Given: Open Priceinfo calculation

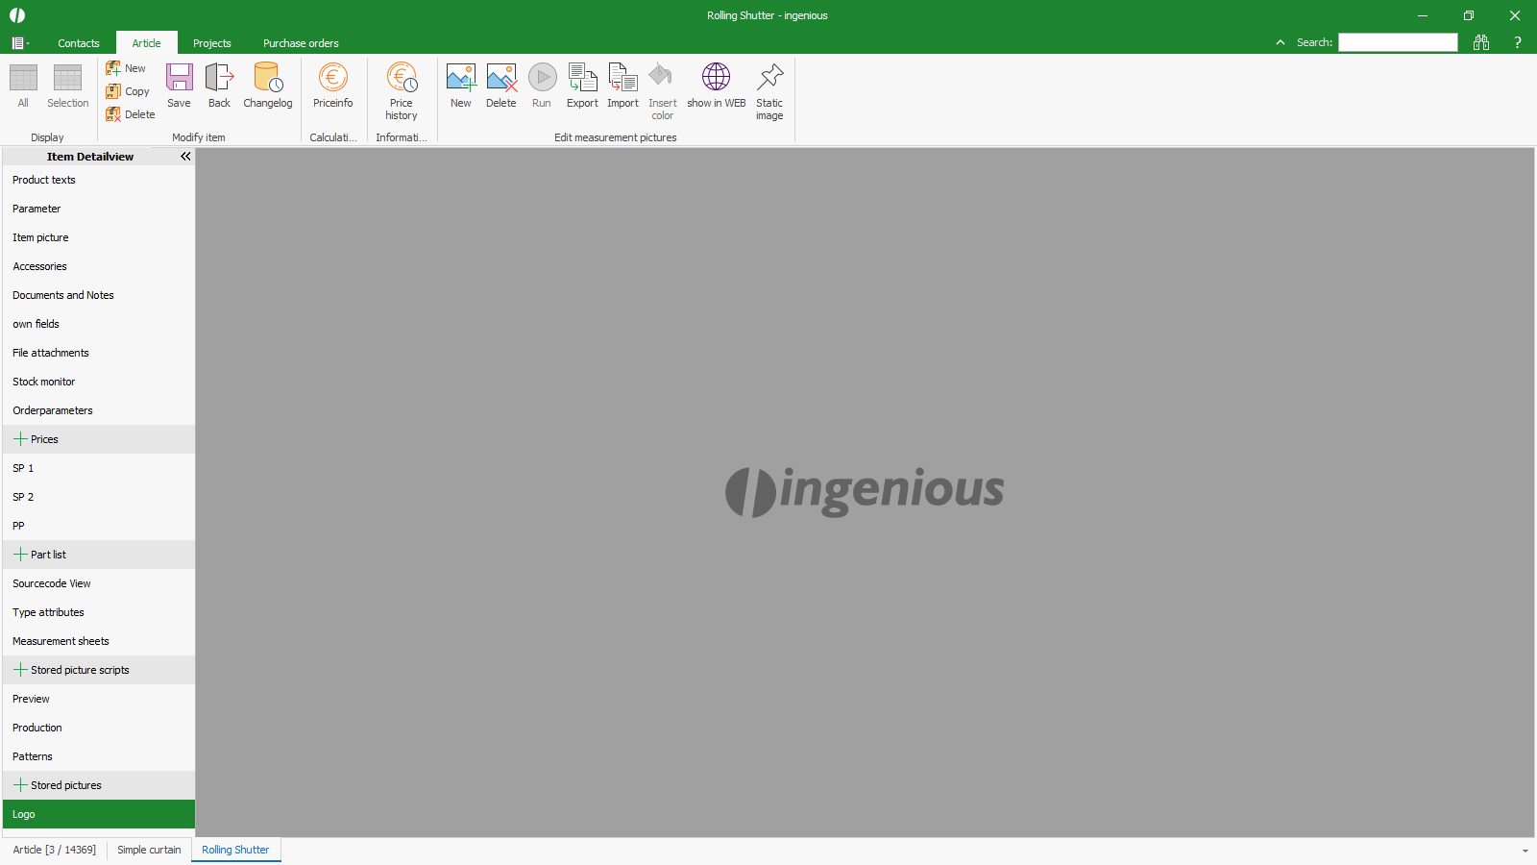Looking at the screenshot, I should pos(332,86).
